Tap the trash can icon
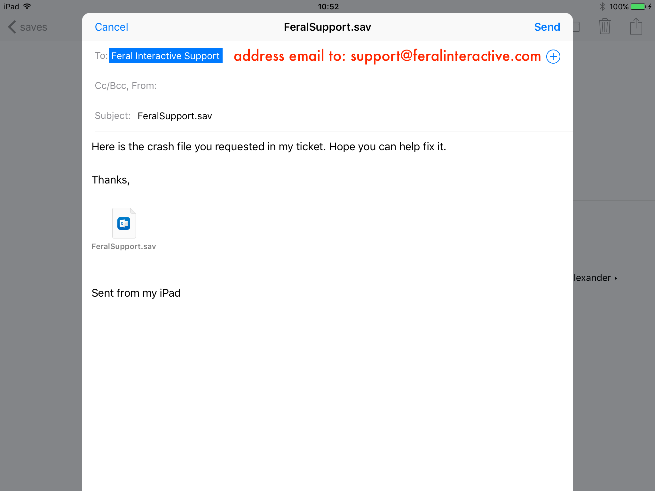This screenshot has width=655, height=491. [604, 26]
